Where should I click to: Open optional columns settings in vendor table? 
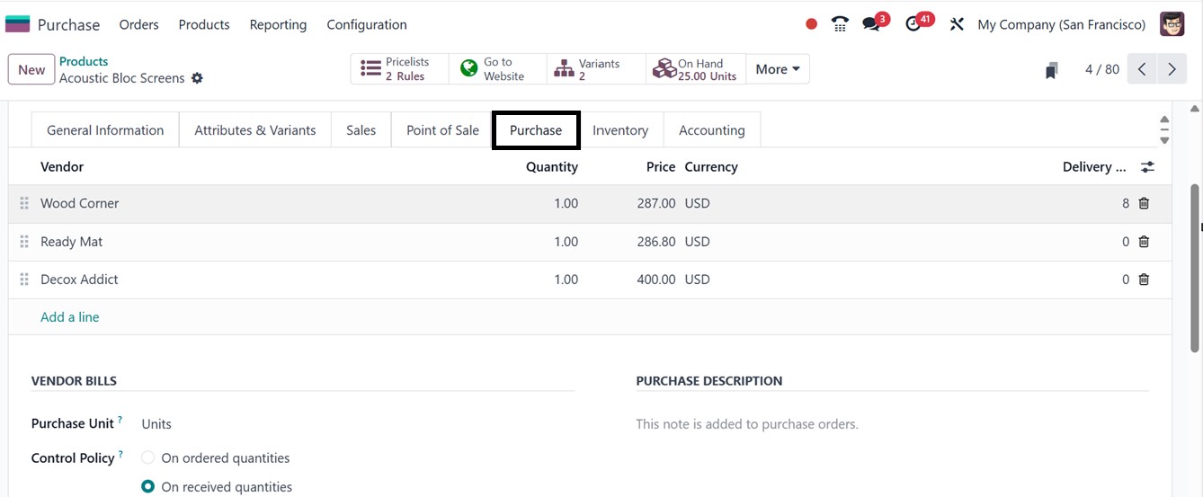tap(1147, 167)
